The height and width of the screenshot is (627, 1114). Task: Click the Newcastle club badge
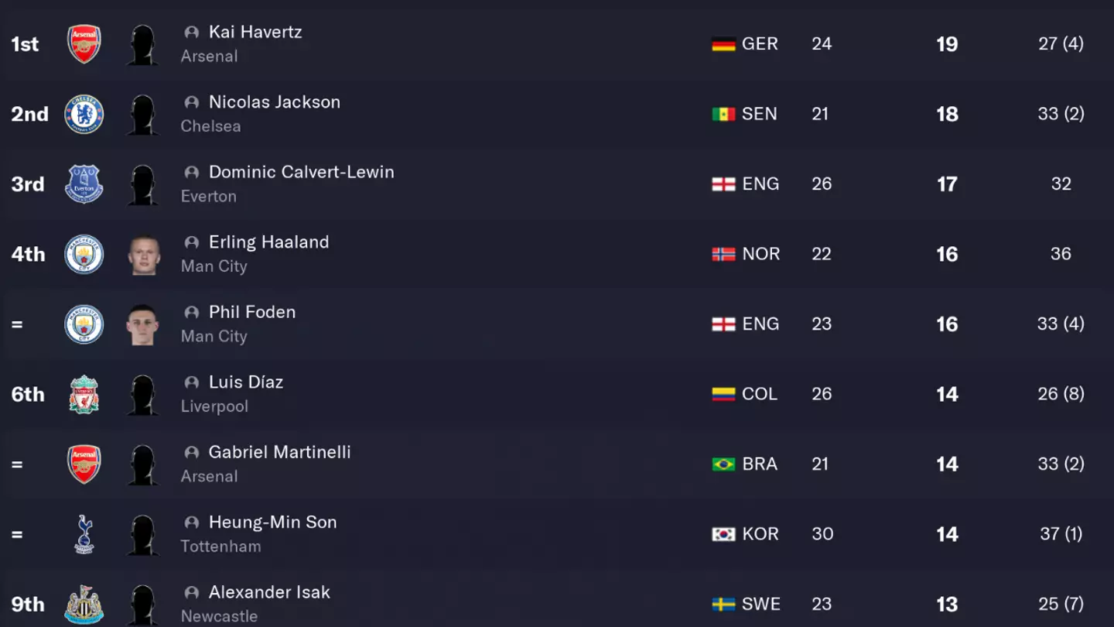click(x=84, y=604)
